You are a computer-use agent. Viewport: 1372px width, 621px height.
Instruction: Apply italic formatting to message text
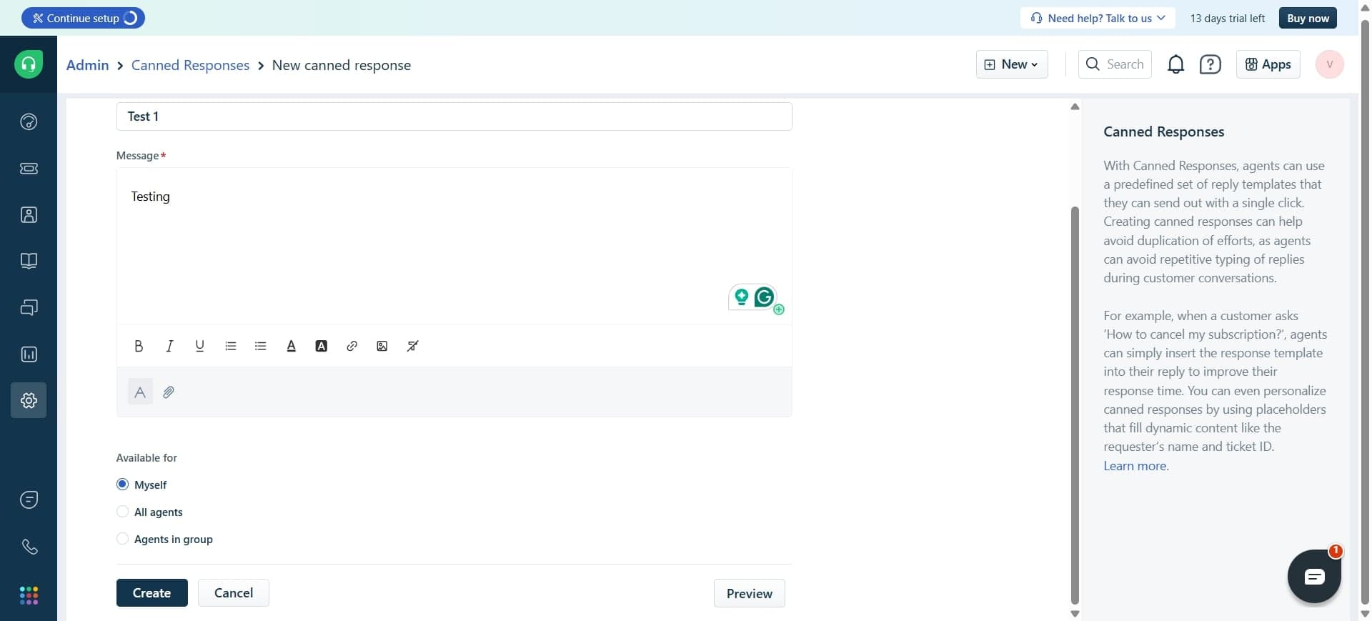[x=169, y=346]
